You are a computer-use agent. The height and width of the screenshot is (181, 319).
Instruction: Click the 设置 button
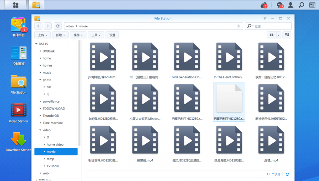tap(112, 35)
